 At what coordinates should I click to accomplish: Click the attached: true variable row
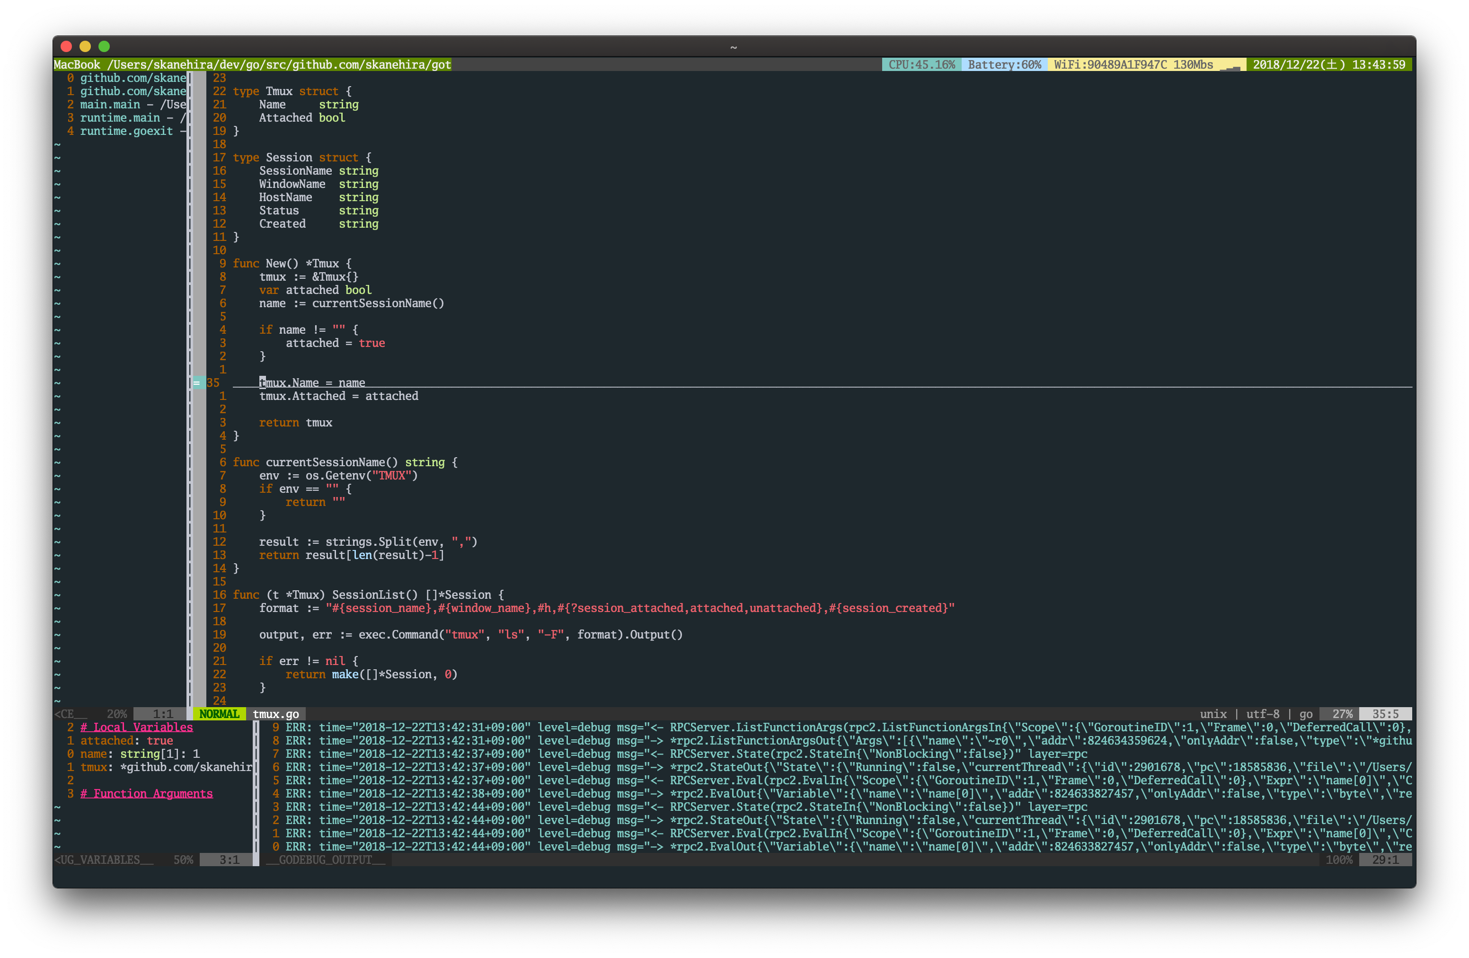pos(126,741)
